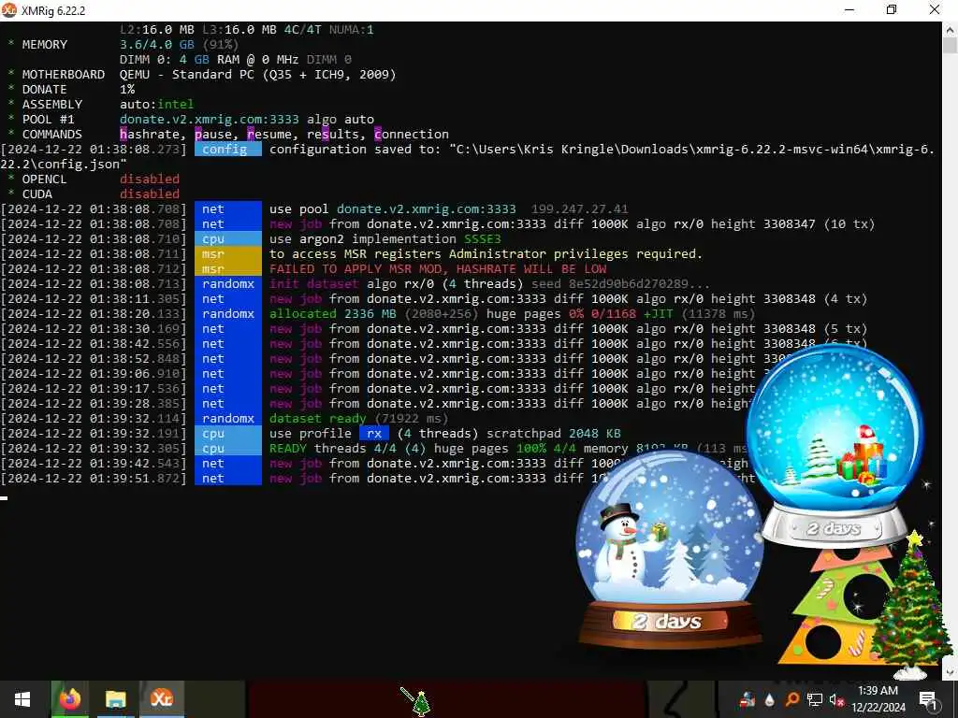Screen dimensions: 958x718
Task: Click 'QEMU - Standard PC' motherboard text
Action: coord(187,75)
